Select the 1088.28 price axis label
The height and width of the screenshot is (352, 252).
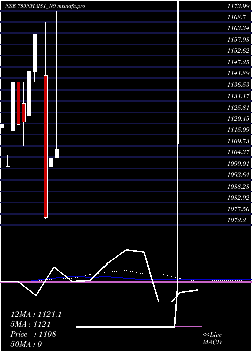(238, 187)
